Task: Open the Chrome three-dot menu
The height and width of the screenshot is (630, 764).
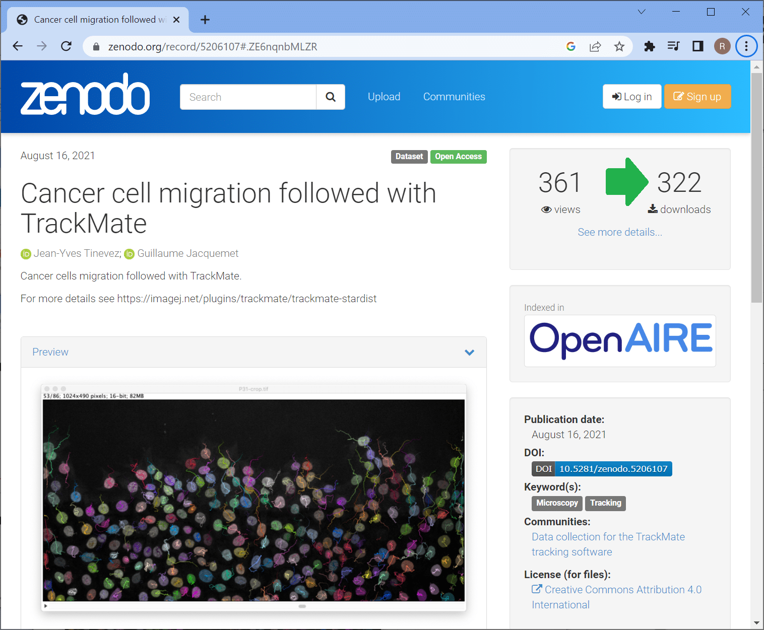Action: click(746, 47)
